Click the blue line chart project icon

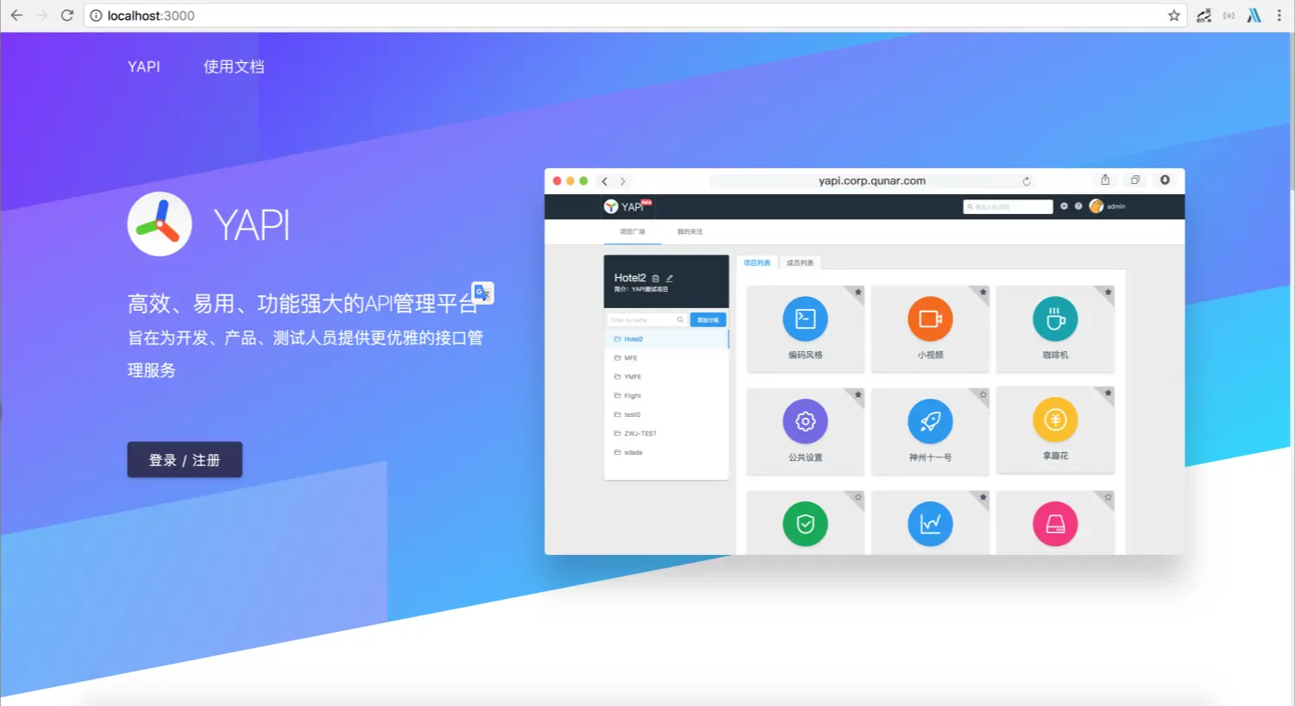[930, 523]
